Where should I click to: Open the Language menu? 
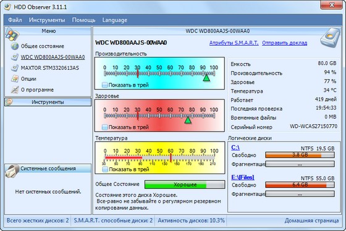tap(114, 20)
